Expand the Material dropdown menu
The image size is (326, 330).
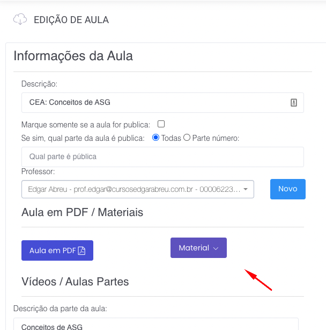pyautogui.click(x=198, y=248)
